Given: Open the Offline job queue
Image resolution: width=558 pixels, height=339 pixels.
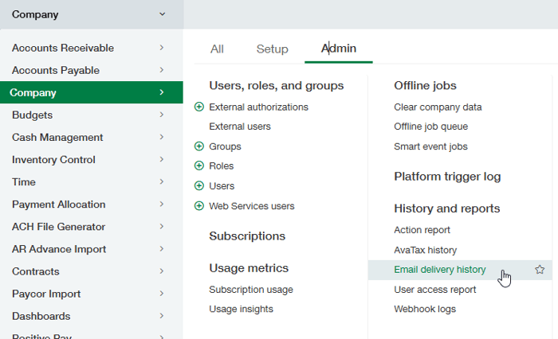Looking at the screenshot, I should point(430,127).
